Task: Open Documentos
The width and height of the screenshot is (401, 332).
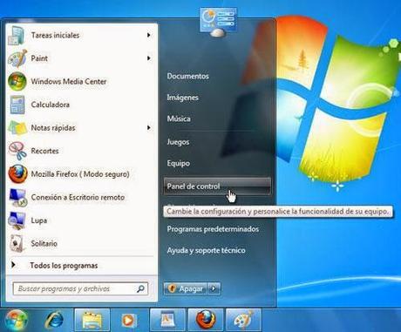Action: pyautogui.click(x=187, y=76)
